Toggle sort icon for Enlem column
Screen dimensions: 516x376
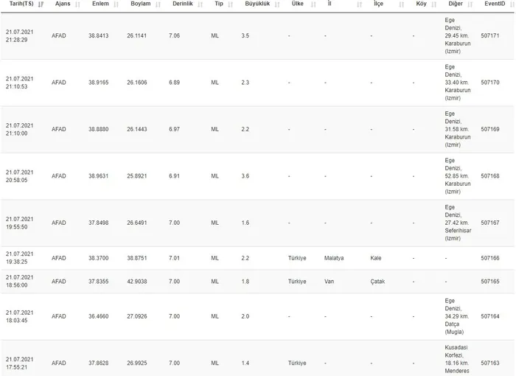[118, 4]
